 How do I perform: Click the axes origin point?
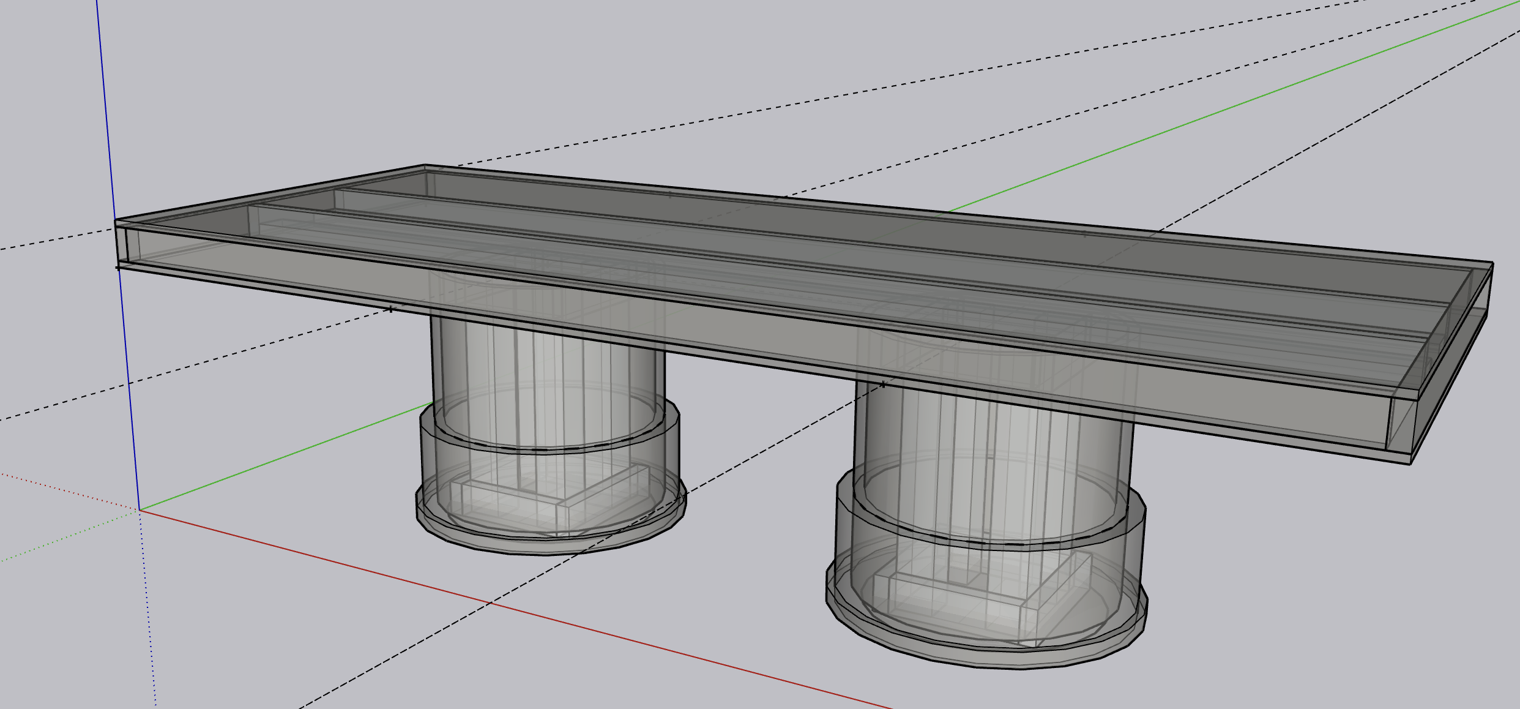(x=140, y=510)
